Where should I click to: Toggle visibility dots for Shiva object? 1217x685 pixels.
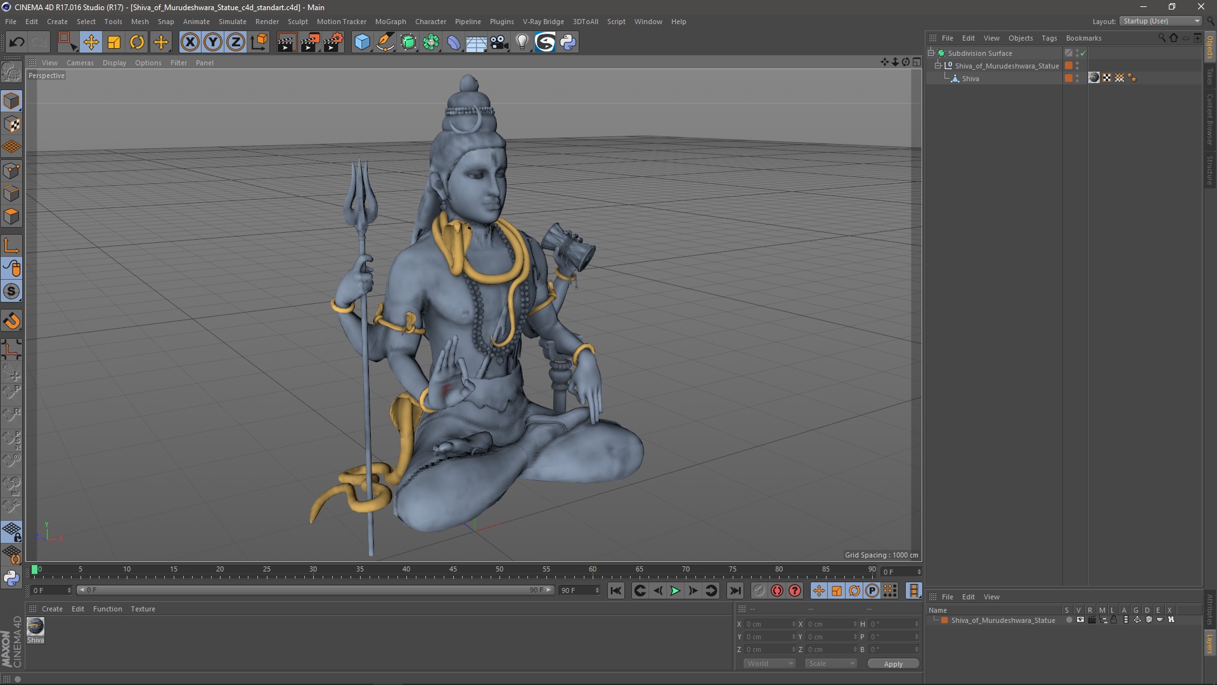click(x=1077, y=78)
